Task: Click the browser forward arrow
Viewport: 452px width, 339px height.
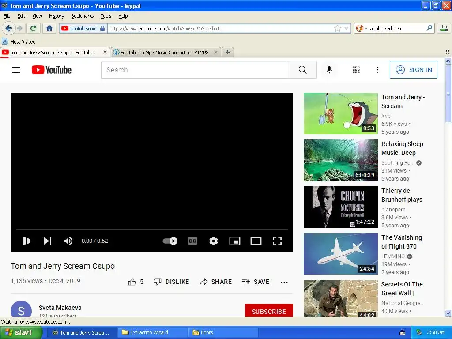Action: 19,28
